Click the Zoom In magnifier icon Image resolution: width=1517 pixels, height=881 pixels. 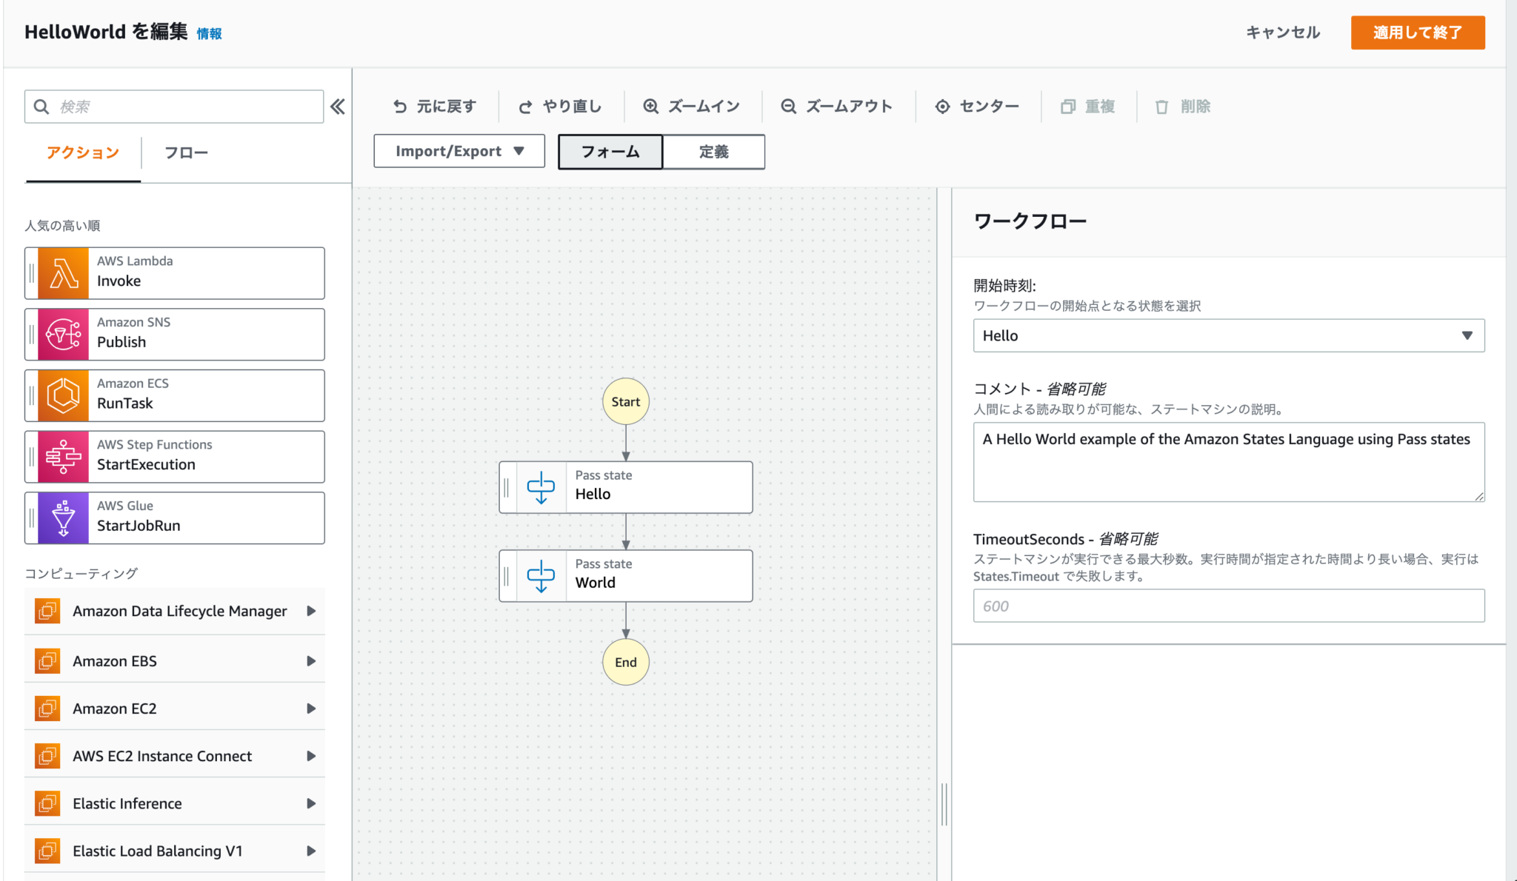point(650,107)
